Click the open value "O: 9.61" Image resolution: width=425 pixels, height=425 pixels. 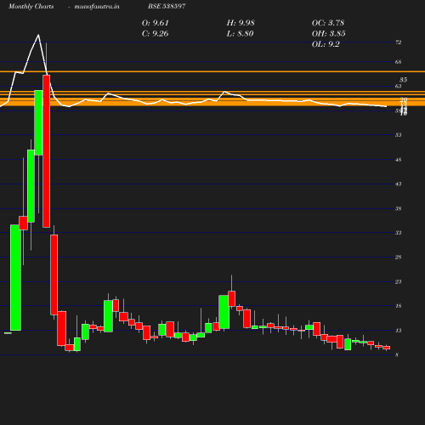[x=156, y=23]
